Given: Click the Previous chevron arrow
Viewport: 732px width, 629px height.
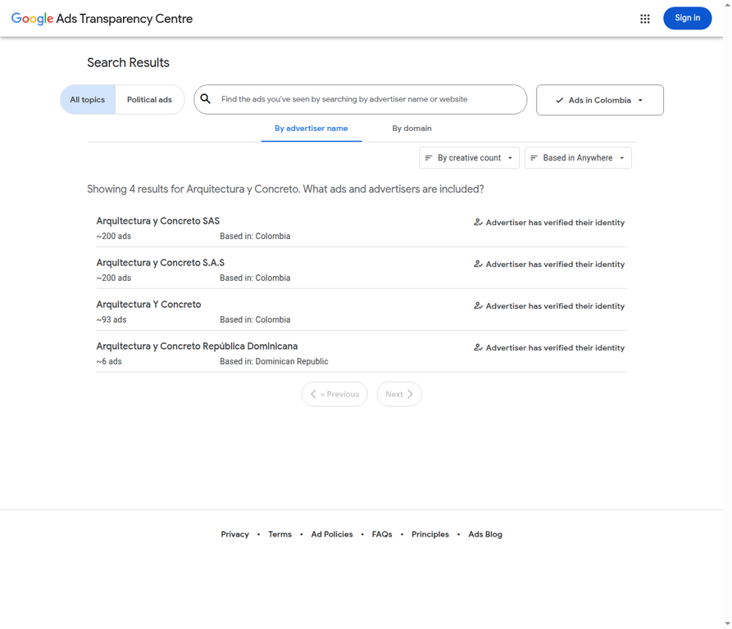Looking at the screenshot, I should point(313,394).
